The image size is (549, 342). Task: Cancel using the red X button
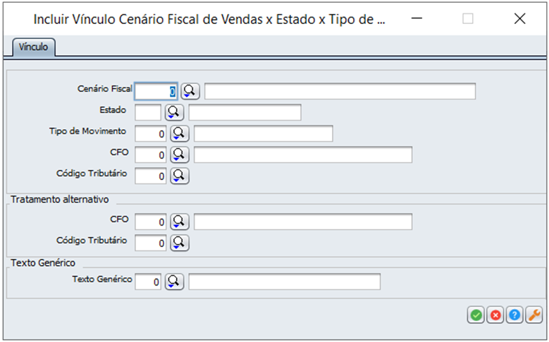click(495, 315)
